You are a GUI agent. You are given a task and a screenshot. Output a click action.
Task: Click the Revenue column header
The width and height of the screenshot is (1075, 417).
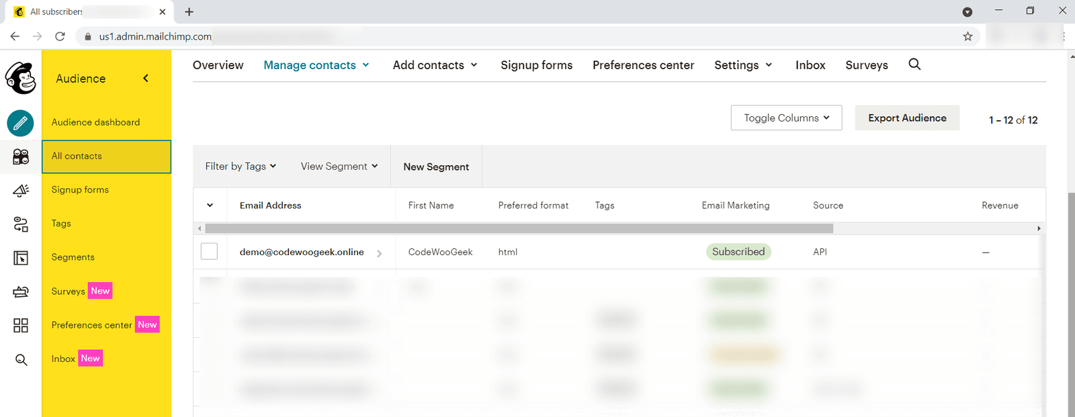coord(1000,205)
